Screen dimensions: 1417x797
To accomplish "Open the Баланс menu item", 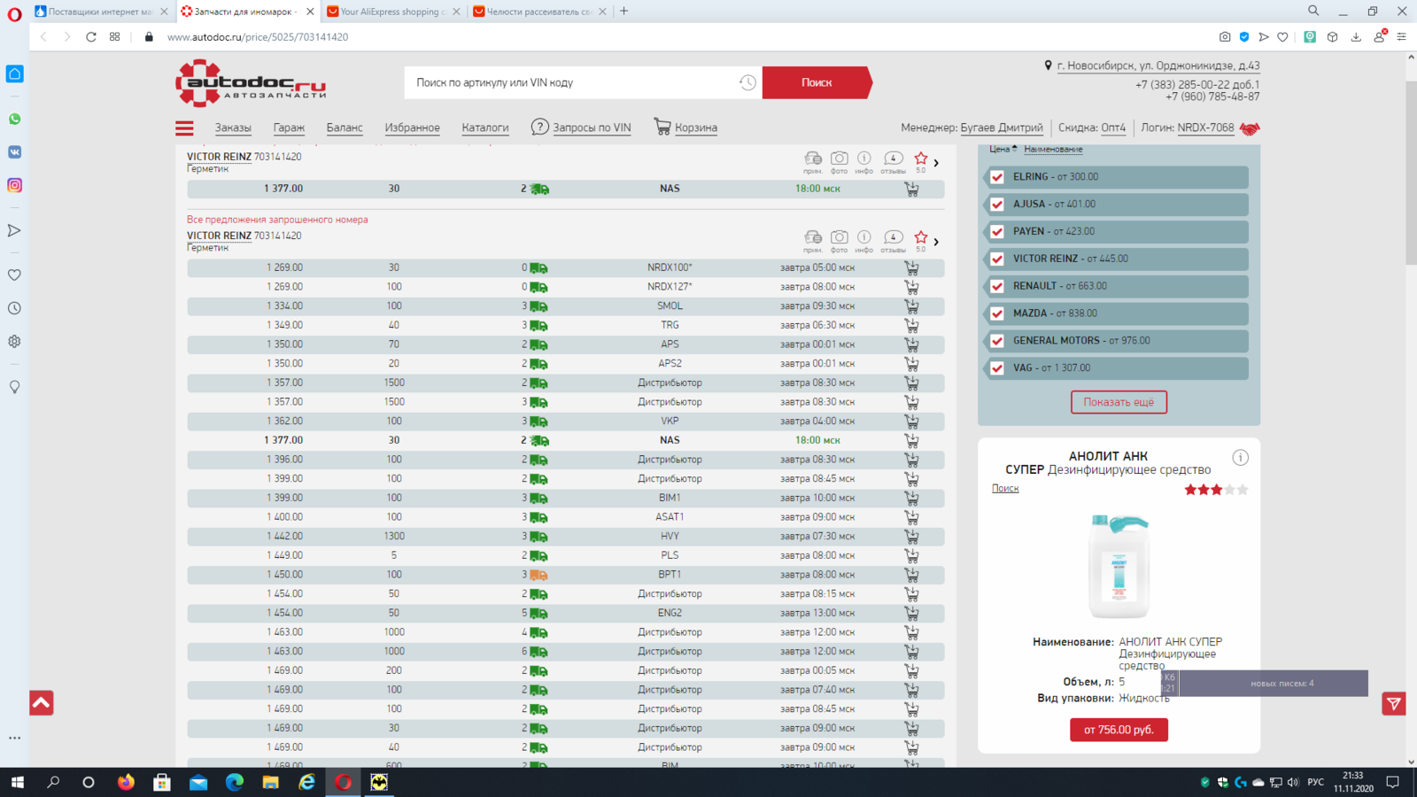I will (x=345, y=128).
